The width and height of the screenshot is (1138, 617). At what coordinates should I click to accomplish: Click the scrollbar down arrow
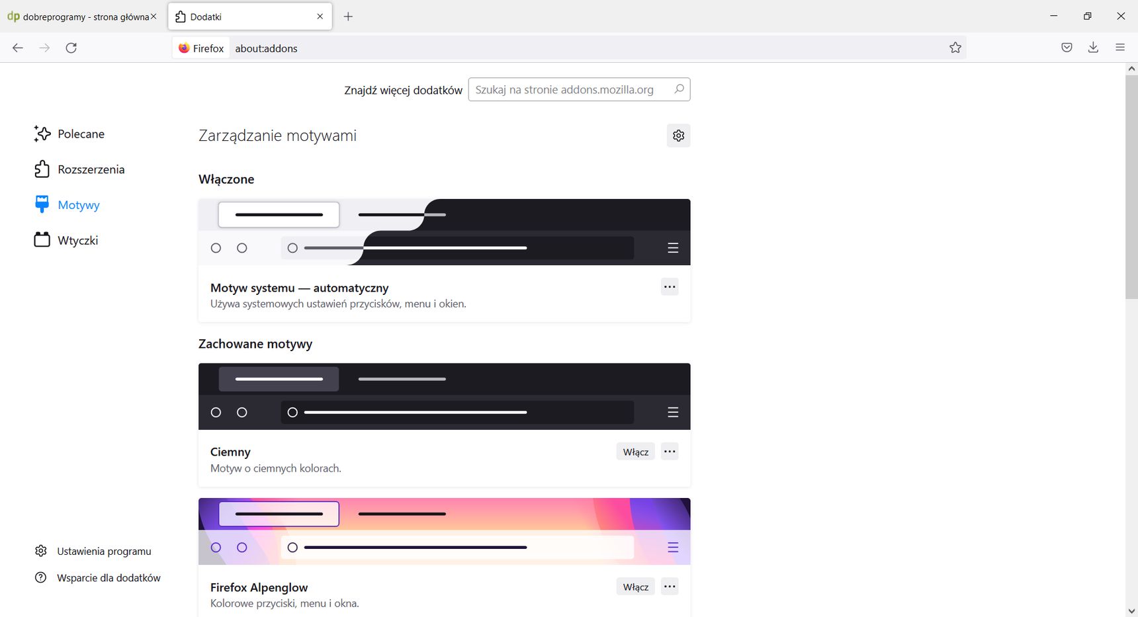(x=1131, y=611)
